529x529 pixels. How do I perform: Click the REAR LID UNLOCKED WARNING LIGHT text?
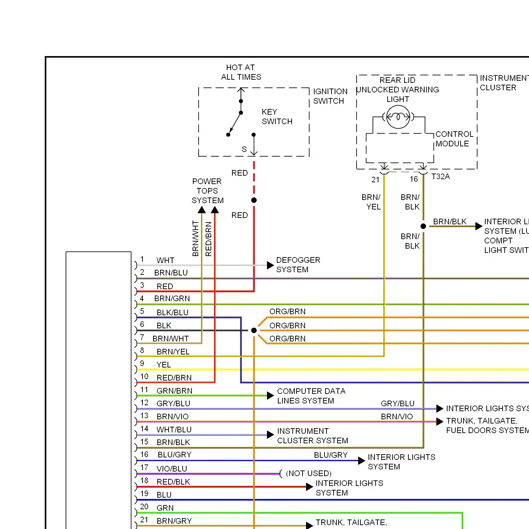click(397, 90)
